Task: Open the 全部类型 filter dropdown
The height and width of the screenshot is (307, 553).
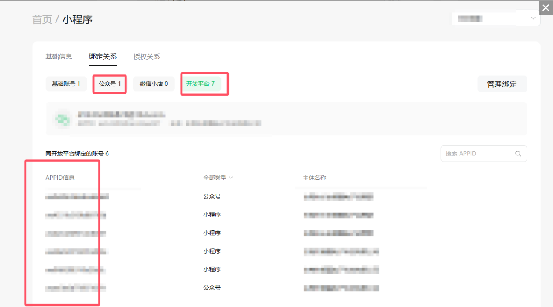Action: pyautogui.click(x=218, y=178)
